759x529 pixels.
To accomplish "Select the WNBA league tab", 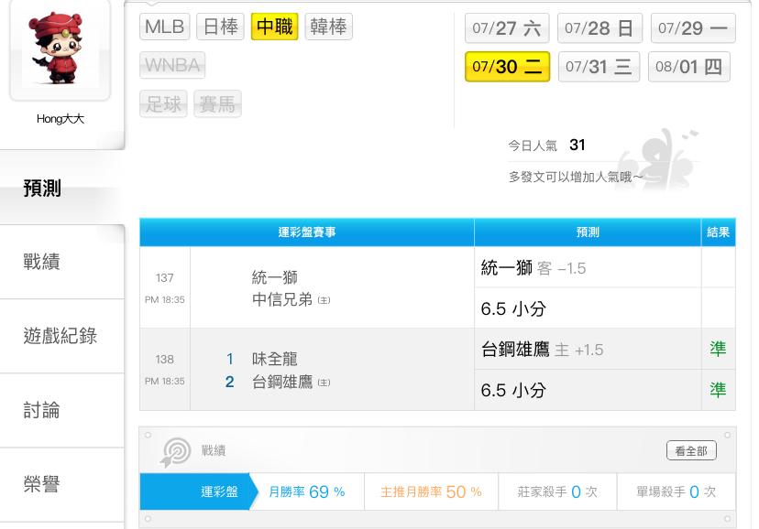I will (172, 65).
